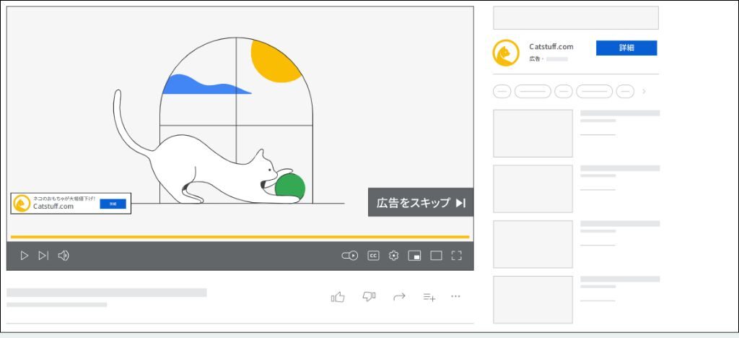Click the Catstuff.com text in the video overlay banner
Image resolution: width=739 pixels, height=338 pixels.
point(53,207)
